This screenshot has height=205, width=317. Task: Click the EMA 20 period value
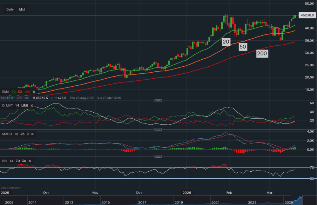pos(13,92)
